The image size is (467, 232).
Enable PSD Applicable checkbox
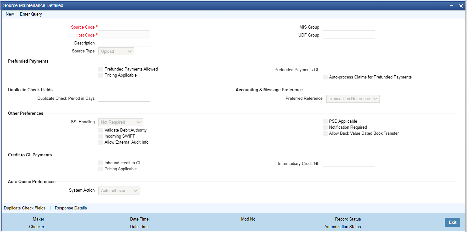click(325, 121)
